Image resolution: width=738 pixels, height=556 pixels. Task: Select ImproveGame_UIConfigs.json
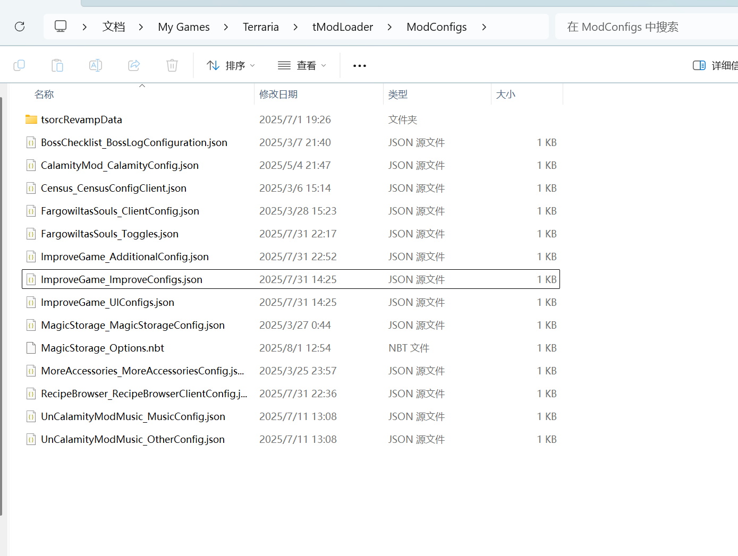pyautogui.click(x=107, y=302)
